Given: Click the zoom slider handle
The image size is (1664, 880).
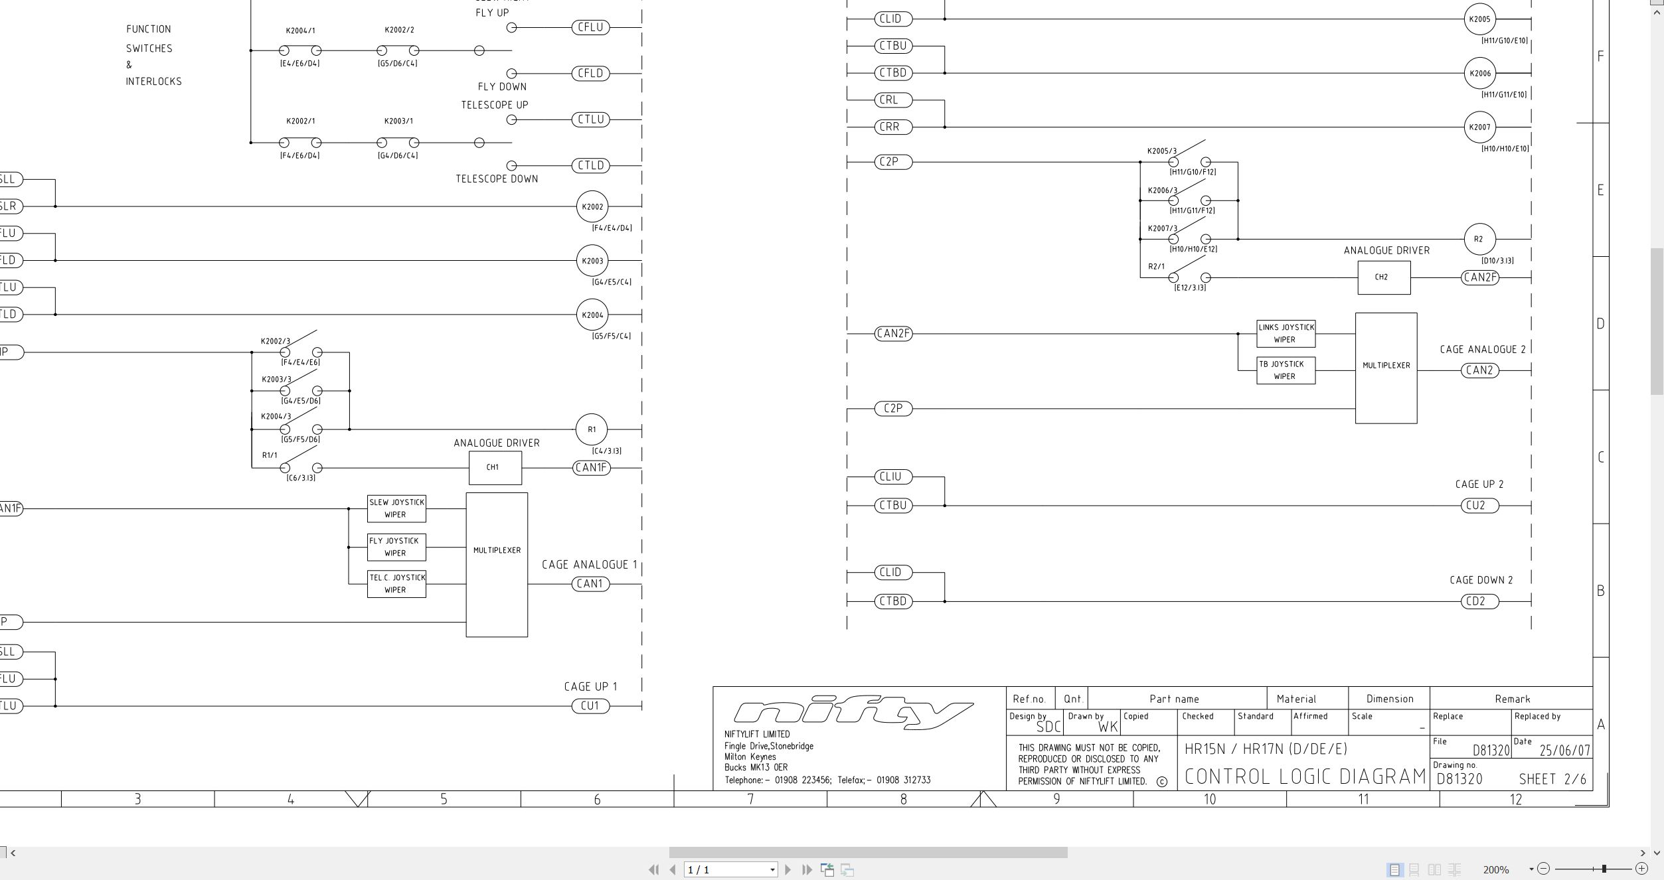Looking at the screenshot, I should [x=1604, y=869].
